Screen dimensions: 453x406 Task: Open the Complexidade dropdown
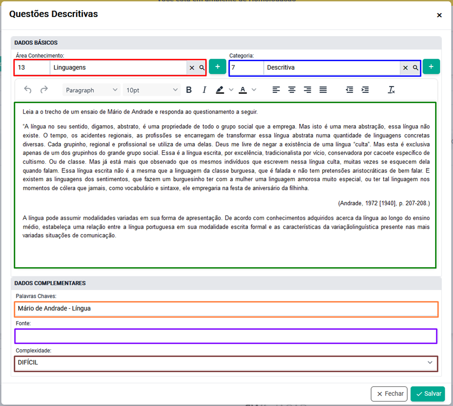click(x=226, y=363)
